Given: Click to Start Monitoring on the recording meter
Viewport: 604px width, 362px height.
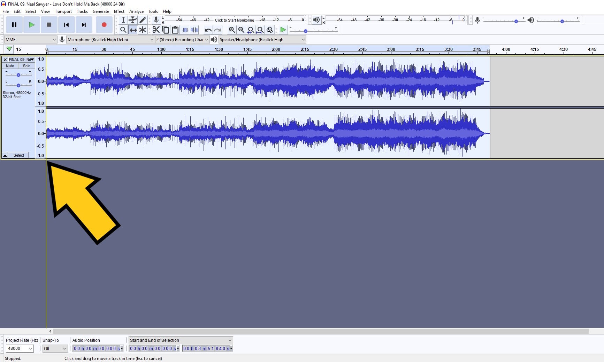Looking at the screenshot, I should click(235, 20).
